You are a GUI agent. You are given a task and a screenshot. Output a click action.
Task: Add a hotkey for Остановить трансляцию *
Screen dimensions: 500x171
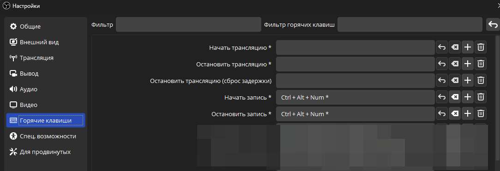468,64
